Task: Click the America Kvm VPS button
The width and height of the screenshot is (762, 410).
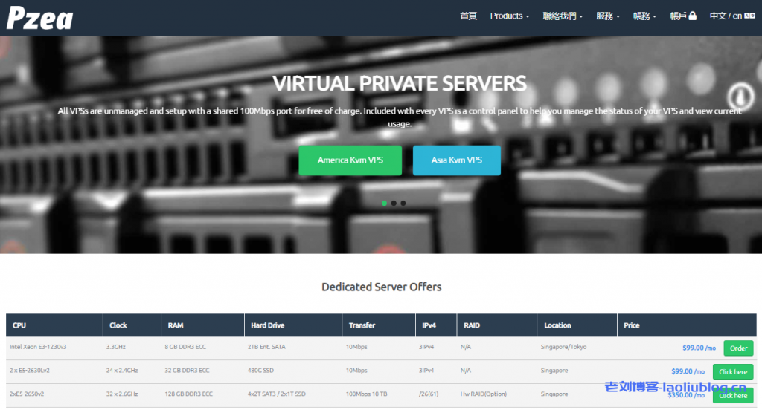Action: tap(350, 160)
